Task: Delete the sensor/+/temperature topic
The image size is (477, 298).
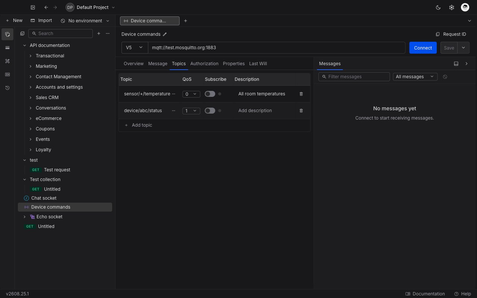Action: (x=301, y=94)
